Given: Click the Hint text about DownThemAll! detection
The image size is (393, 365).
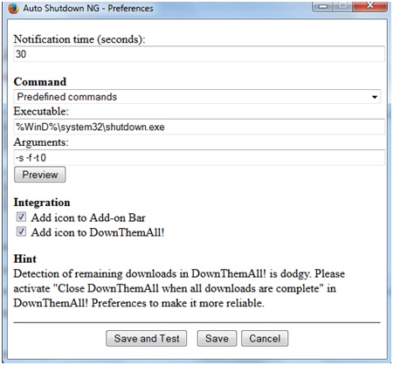Looking at the screenshot, I should (x=179, y=288).
